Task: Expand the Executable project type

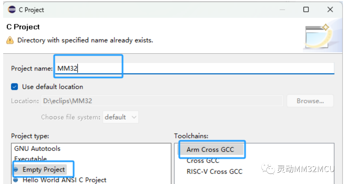Action: 30,159
